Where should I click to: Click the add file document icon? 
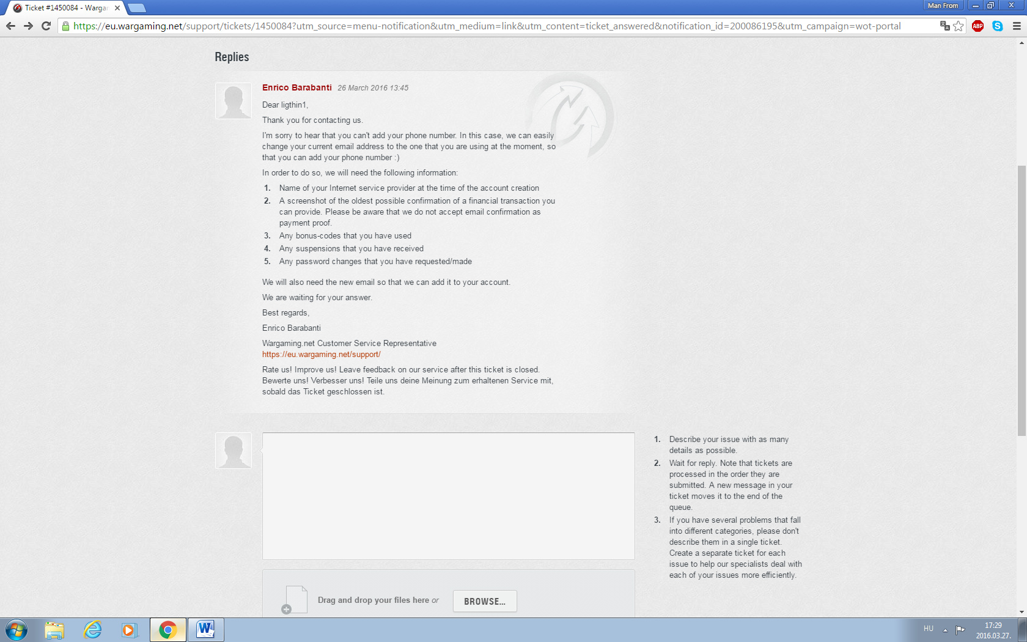coord(295,600)
